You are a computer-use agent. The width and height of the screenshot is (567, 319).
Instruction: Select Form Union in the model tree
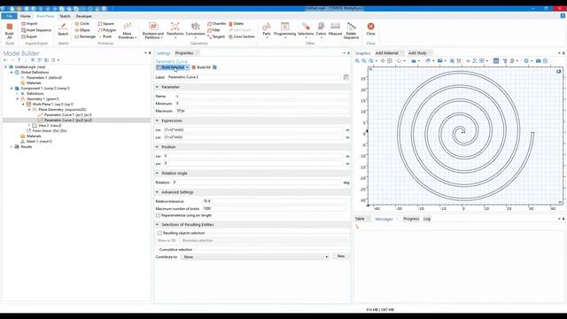pyautogui.click(x=50, y=131)
